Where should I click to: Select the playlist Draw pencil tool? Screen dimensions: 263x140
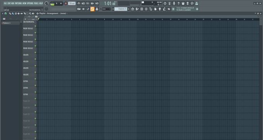pyautogui.click(x=10, y=14)
